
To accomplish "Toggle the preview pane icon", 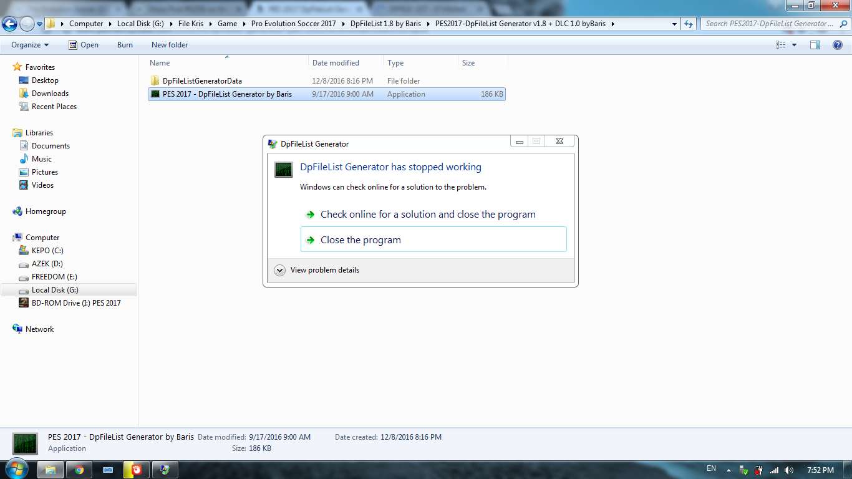I will (815, 45).
